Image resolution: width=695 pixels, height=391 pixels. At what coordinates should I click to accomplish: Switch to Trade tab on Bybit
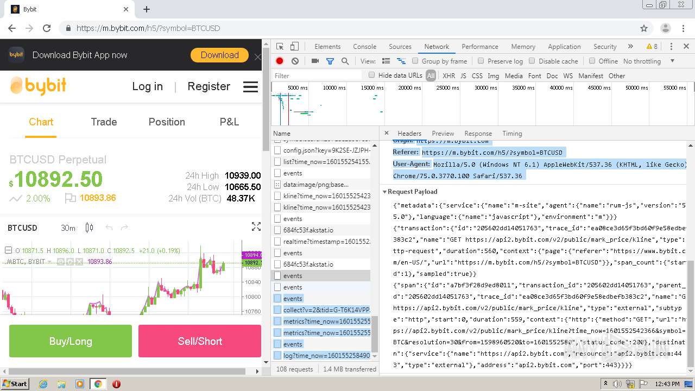click(104, 122)
